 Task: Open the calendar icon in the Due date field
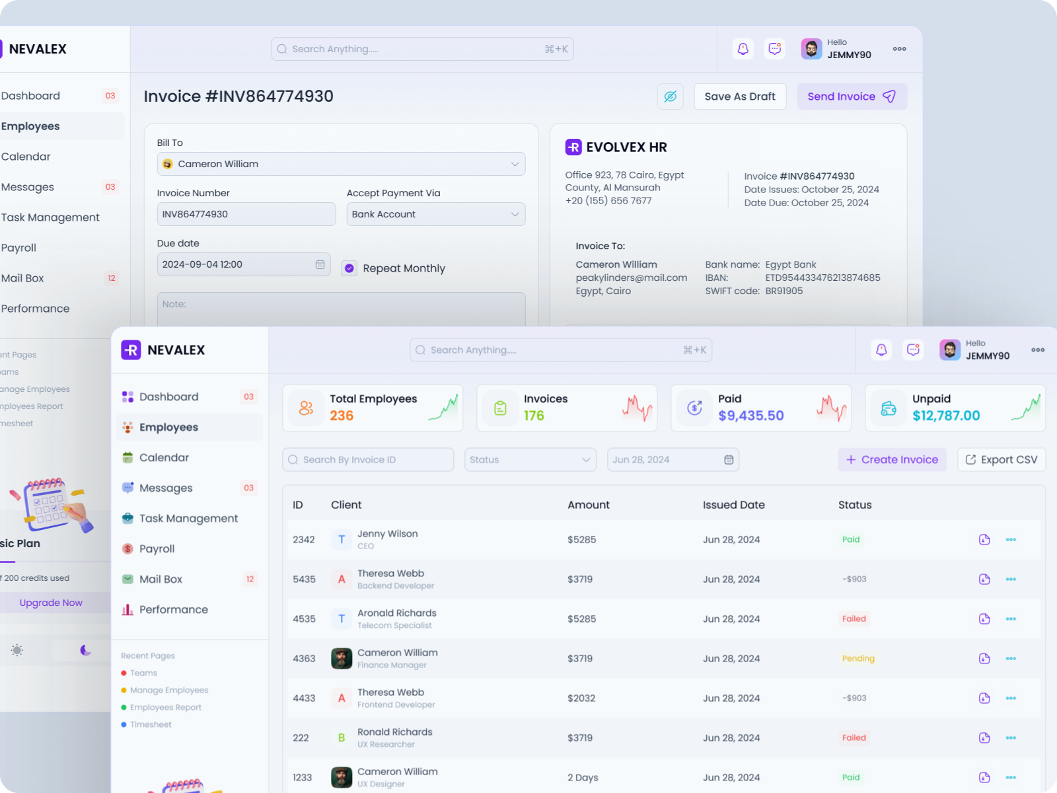pyautogui.click(x=319, y=264)
